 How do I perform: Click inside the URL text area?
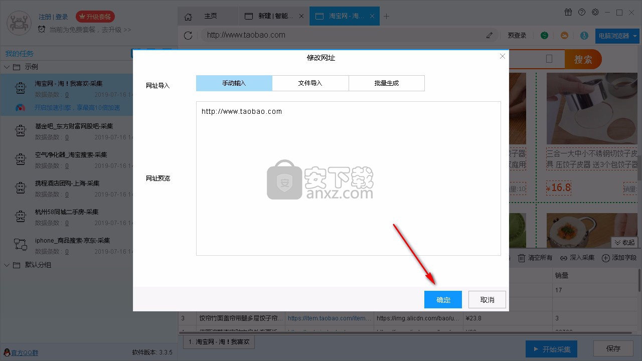tap(349, 178)
